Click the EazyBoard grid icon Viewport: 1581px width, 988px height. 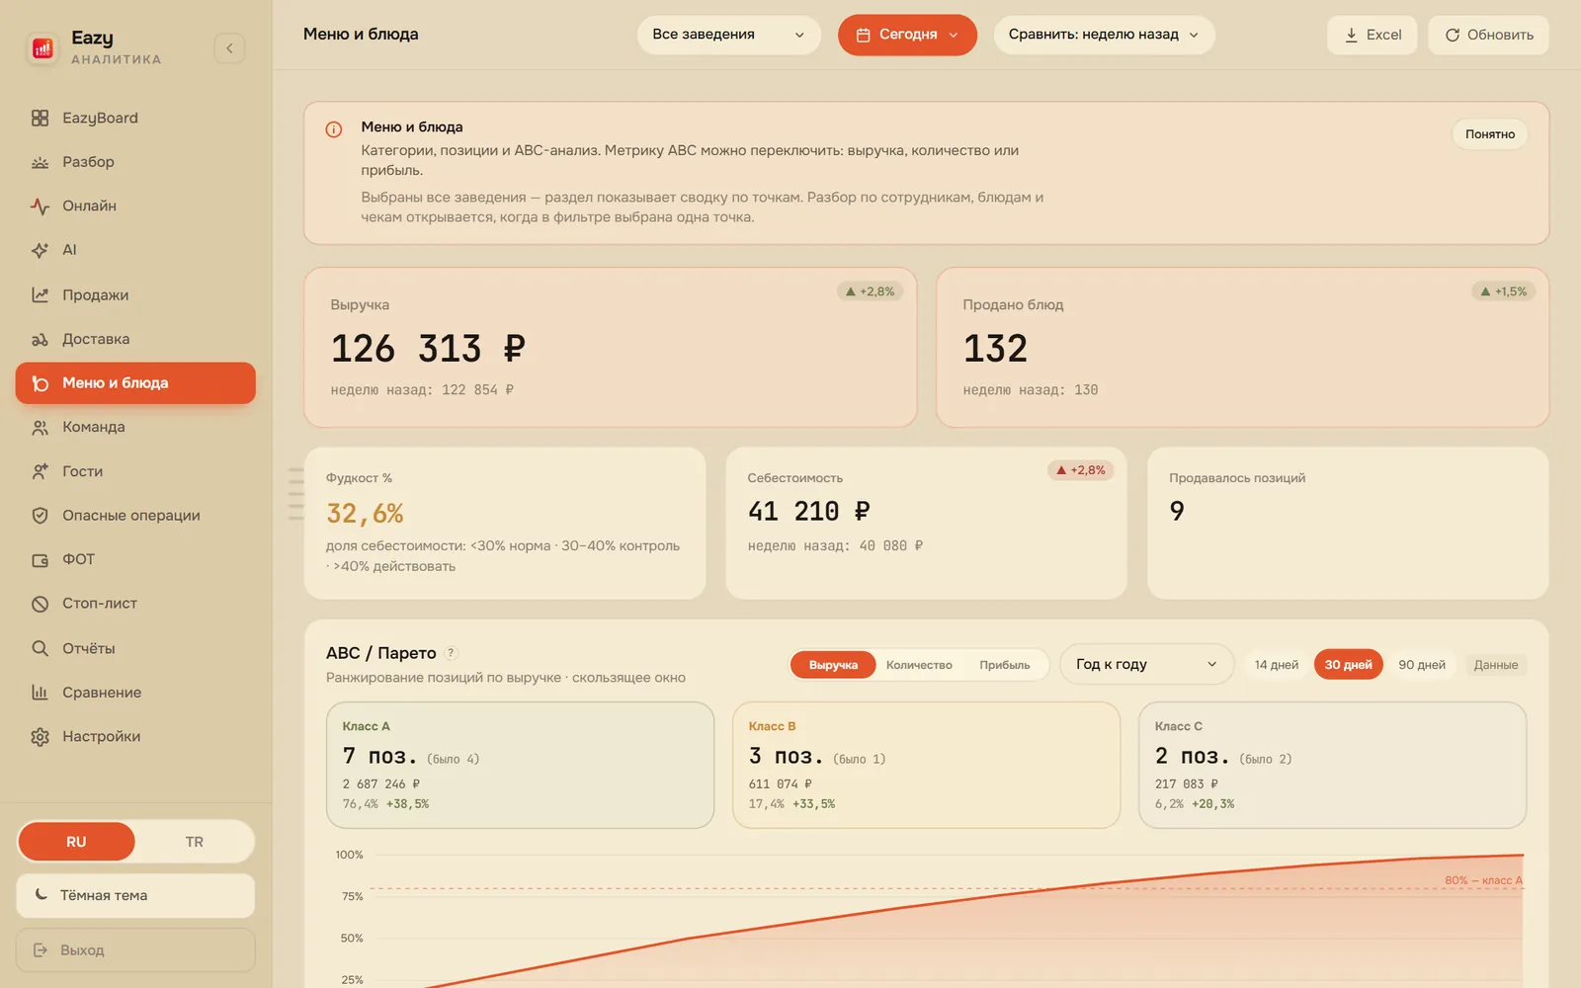click(40, 118)
